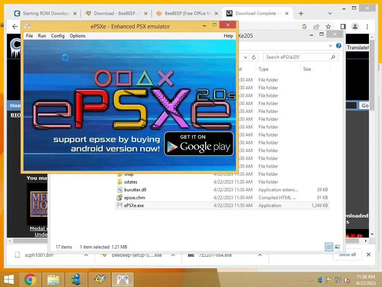Open the File menu in ePSXe
This screenshot has width=382, height=287.
[x=29, y=36]
